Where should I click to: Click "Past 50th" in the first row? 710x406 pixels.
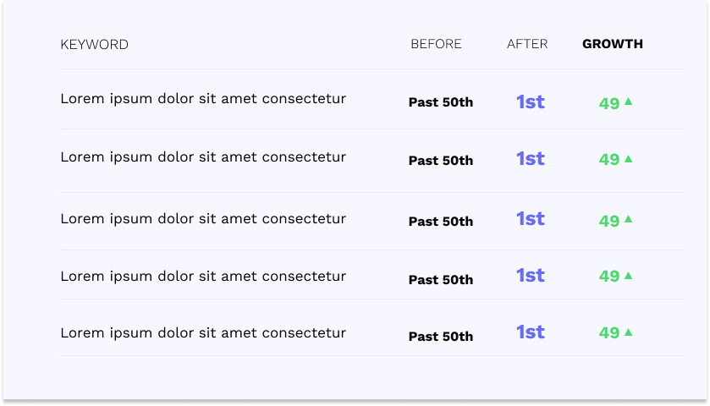(441, 102)
